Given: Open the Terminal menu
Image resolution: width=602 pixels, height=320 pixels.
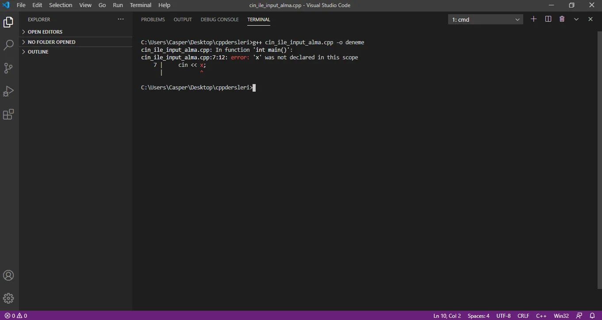Looking at the screenshot, I should [141, 5].
